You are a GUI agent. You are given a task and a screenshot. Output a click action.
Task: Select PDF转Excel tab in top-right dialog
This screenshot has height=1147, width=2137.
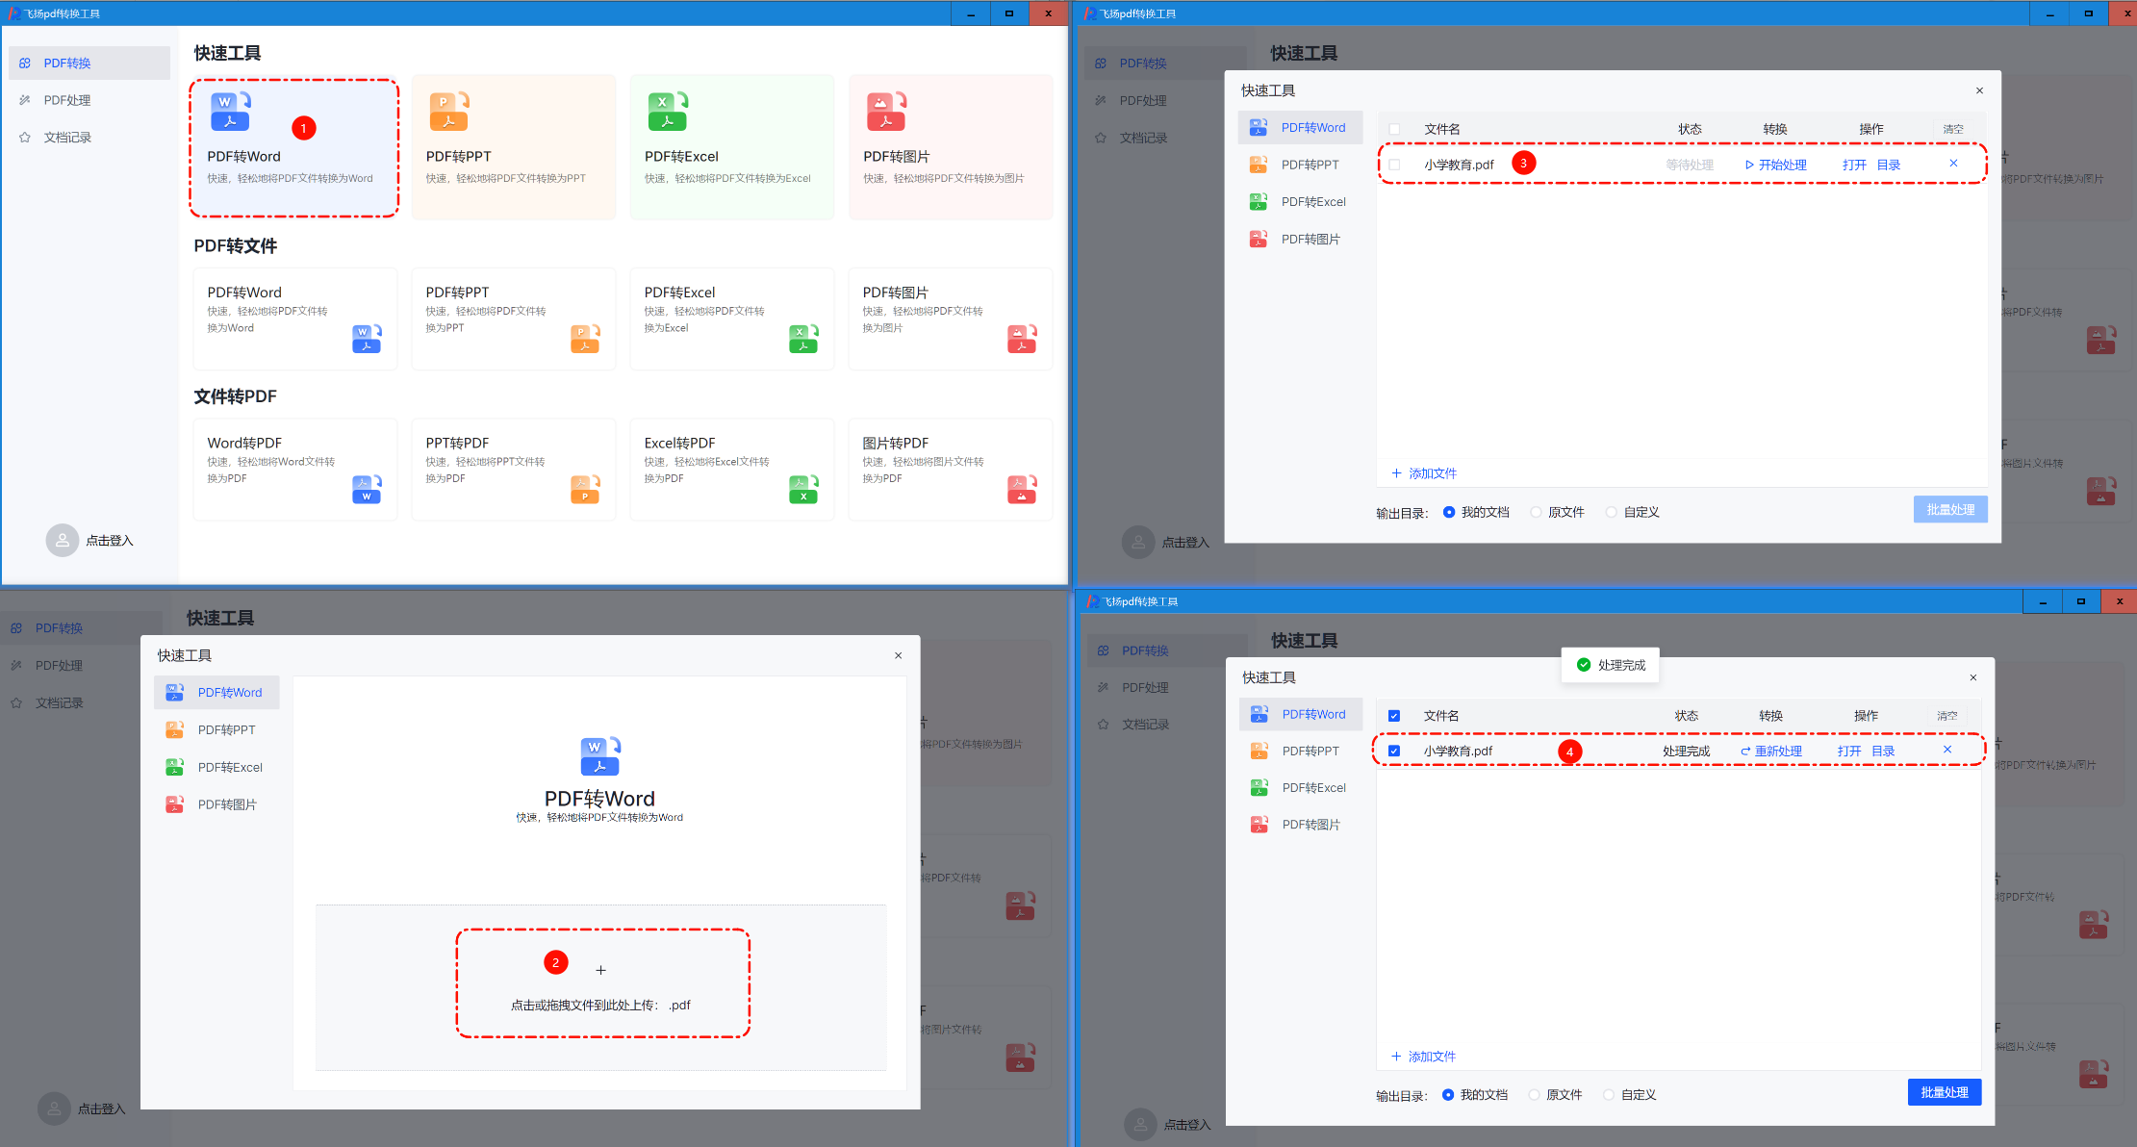coord(1300,202)
